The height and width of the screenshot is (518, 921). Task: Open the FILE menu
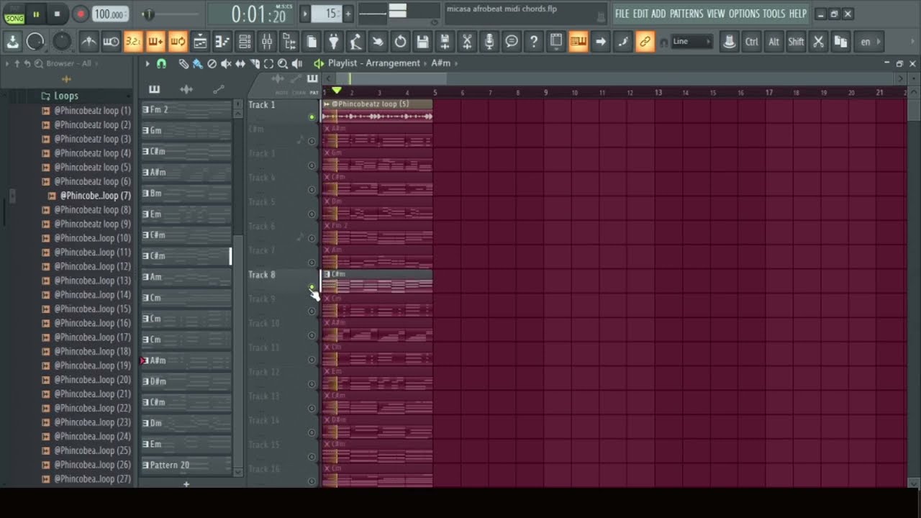pos(622,14)
